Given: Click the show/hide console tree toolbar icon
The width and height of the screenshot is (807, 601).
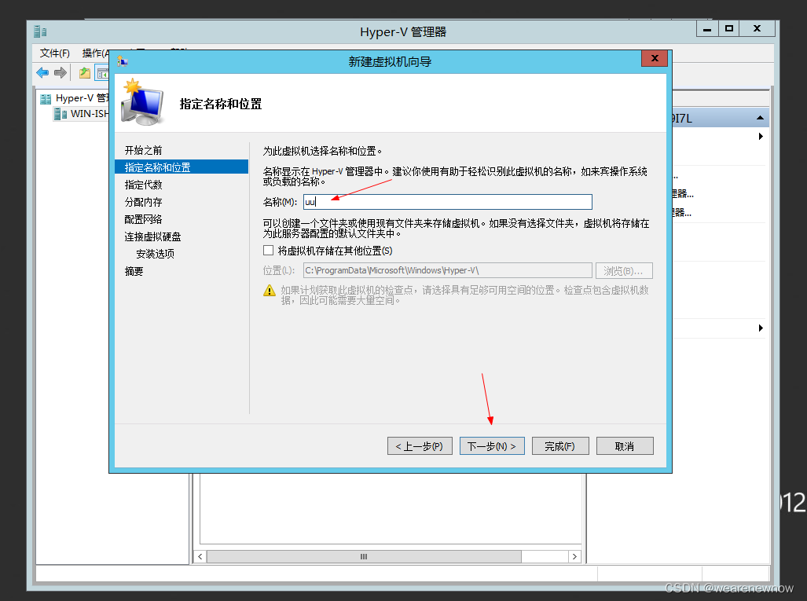Looking at the screenshot, I should pos(103,72).
